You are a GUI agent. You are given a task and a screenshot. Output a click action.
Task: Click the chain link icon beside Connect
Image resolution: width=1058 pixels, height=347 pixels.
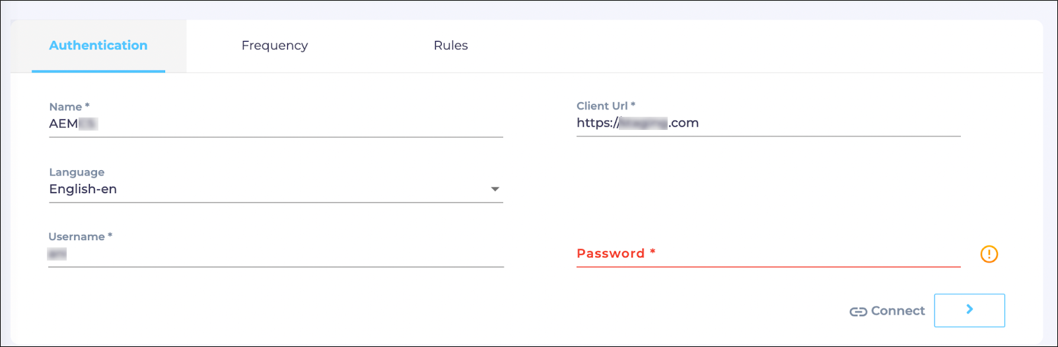[x=858, y=311]
